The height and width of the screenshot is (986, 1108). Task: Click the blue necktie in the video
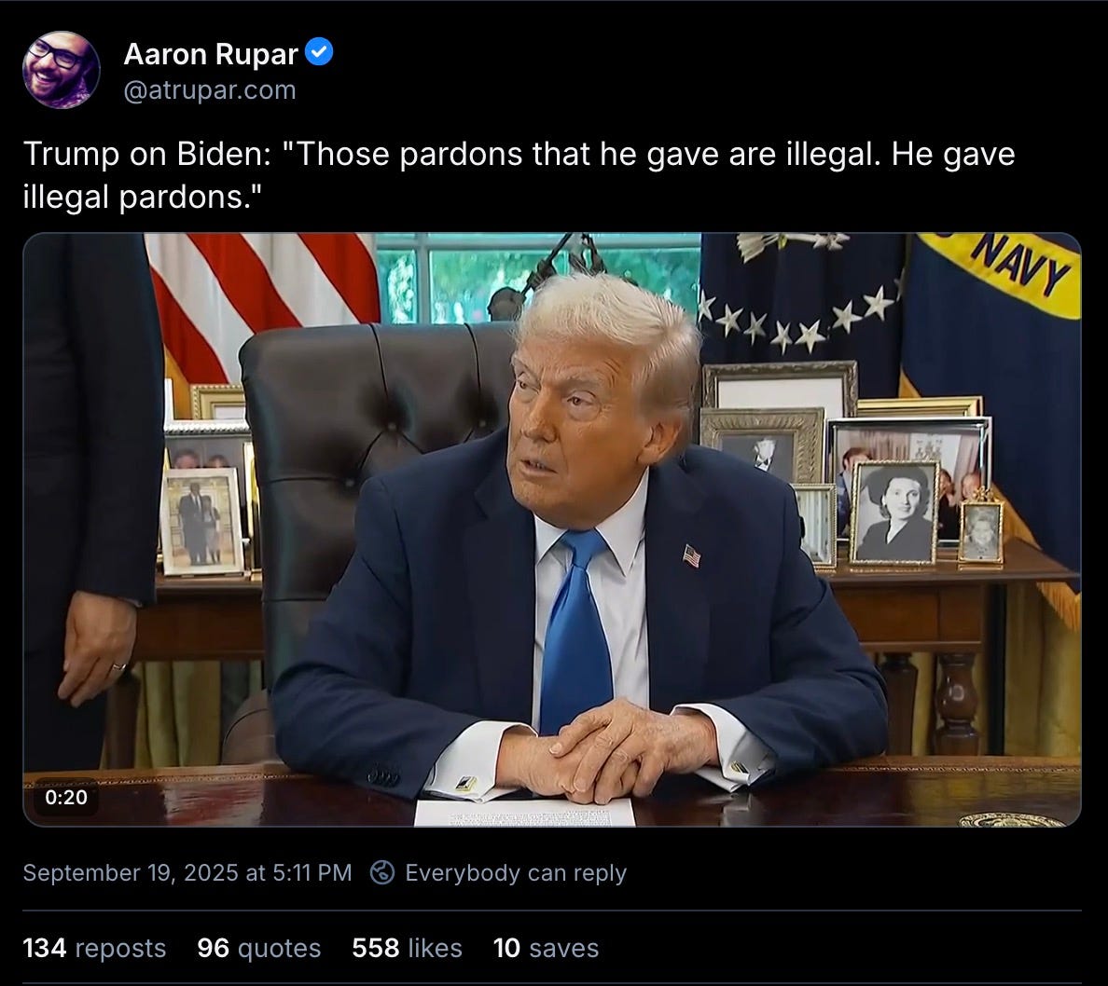pos(576,629)
